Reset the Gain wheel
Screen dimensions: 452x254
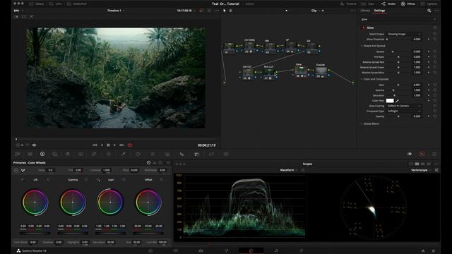(x=124, y=180)
